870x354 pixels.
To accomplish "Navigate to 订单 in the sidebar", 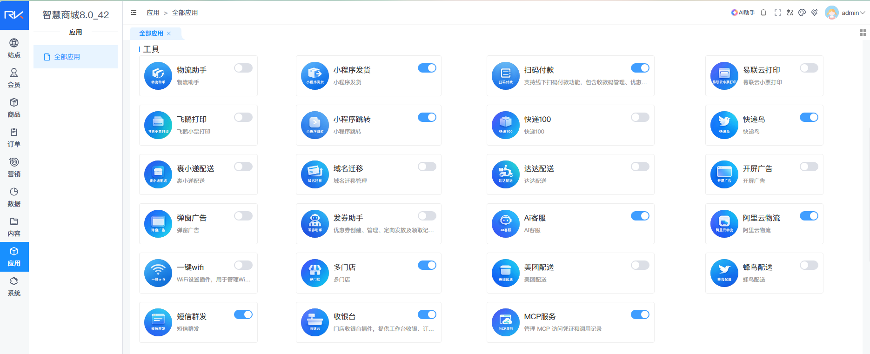I will coord(14,138).
